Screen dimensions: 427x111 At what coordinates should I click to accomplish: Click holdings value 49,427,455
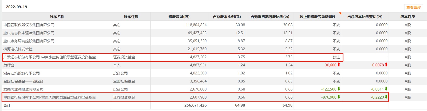click(197, 33)
